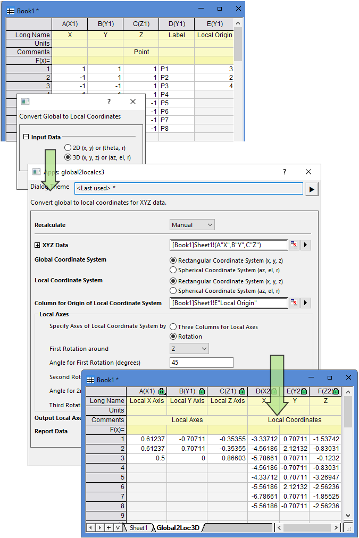The width and height of the screenshot is (359, 538).
Task: Collapse the Input Data section
Action: [26, 137]
